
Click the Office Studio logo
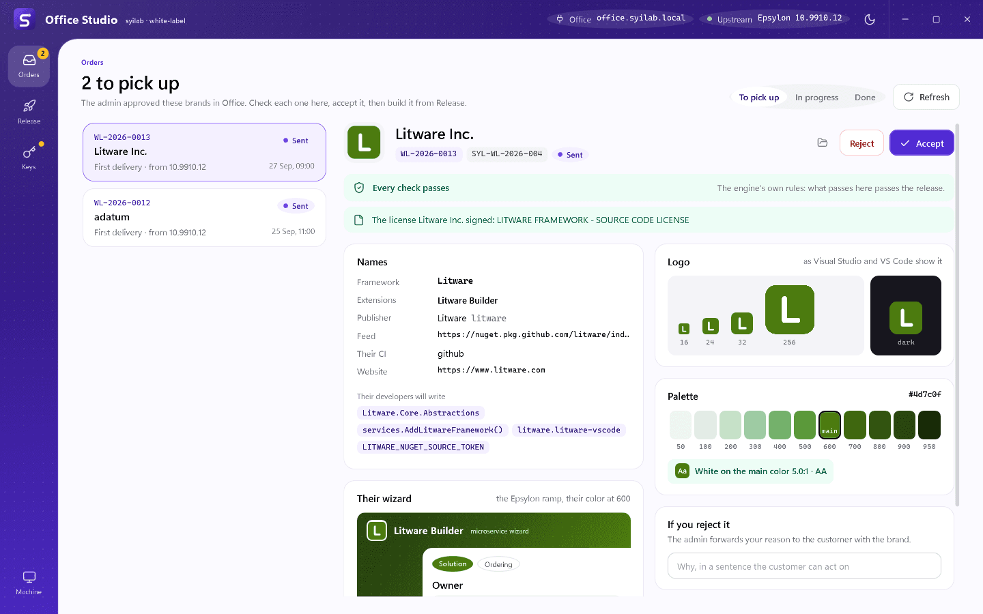tap(25, 19)
